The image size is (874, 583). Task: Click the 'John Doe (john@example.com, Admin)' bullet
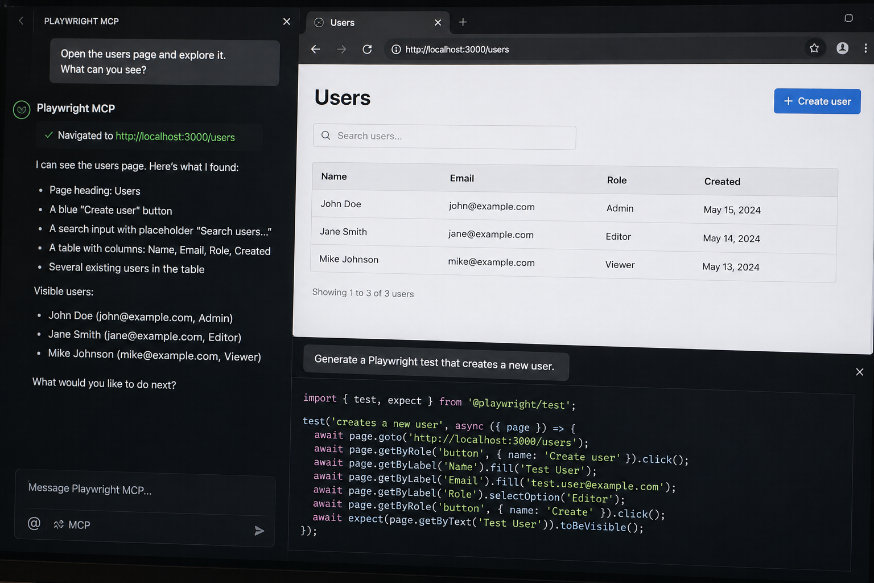click(x=140, y=317)
